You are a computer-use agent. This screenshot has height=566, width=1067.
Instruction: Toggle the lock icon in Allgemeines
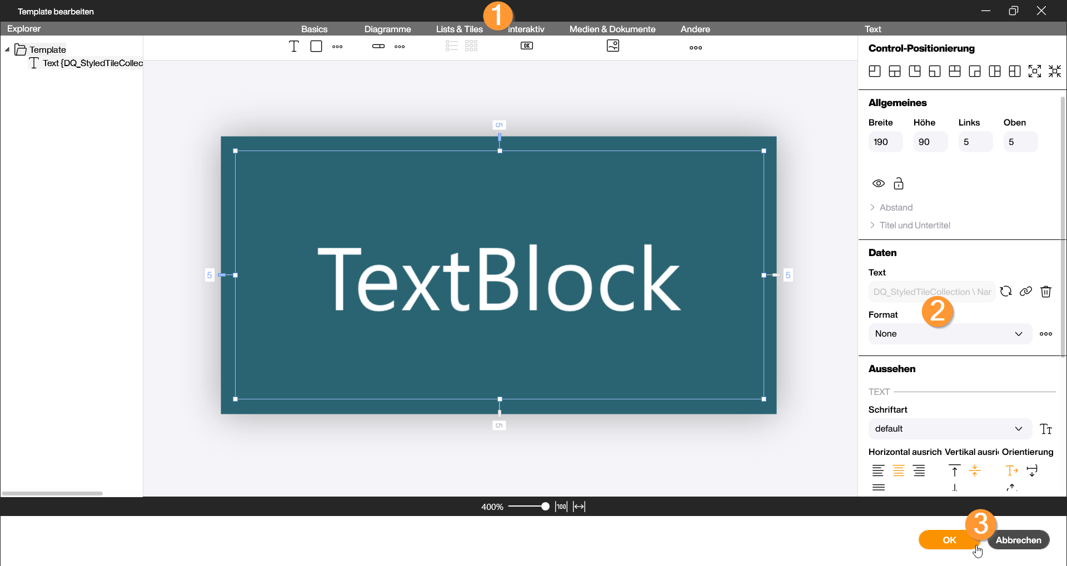pos(899,183)
